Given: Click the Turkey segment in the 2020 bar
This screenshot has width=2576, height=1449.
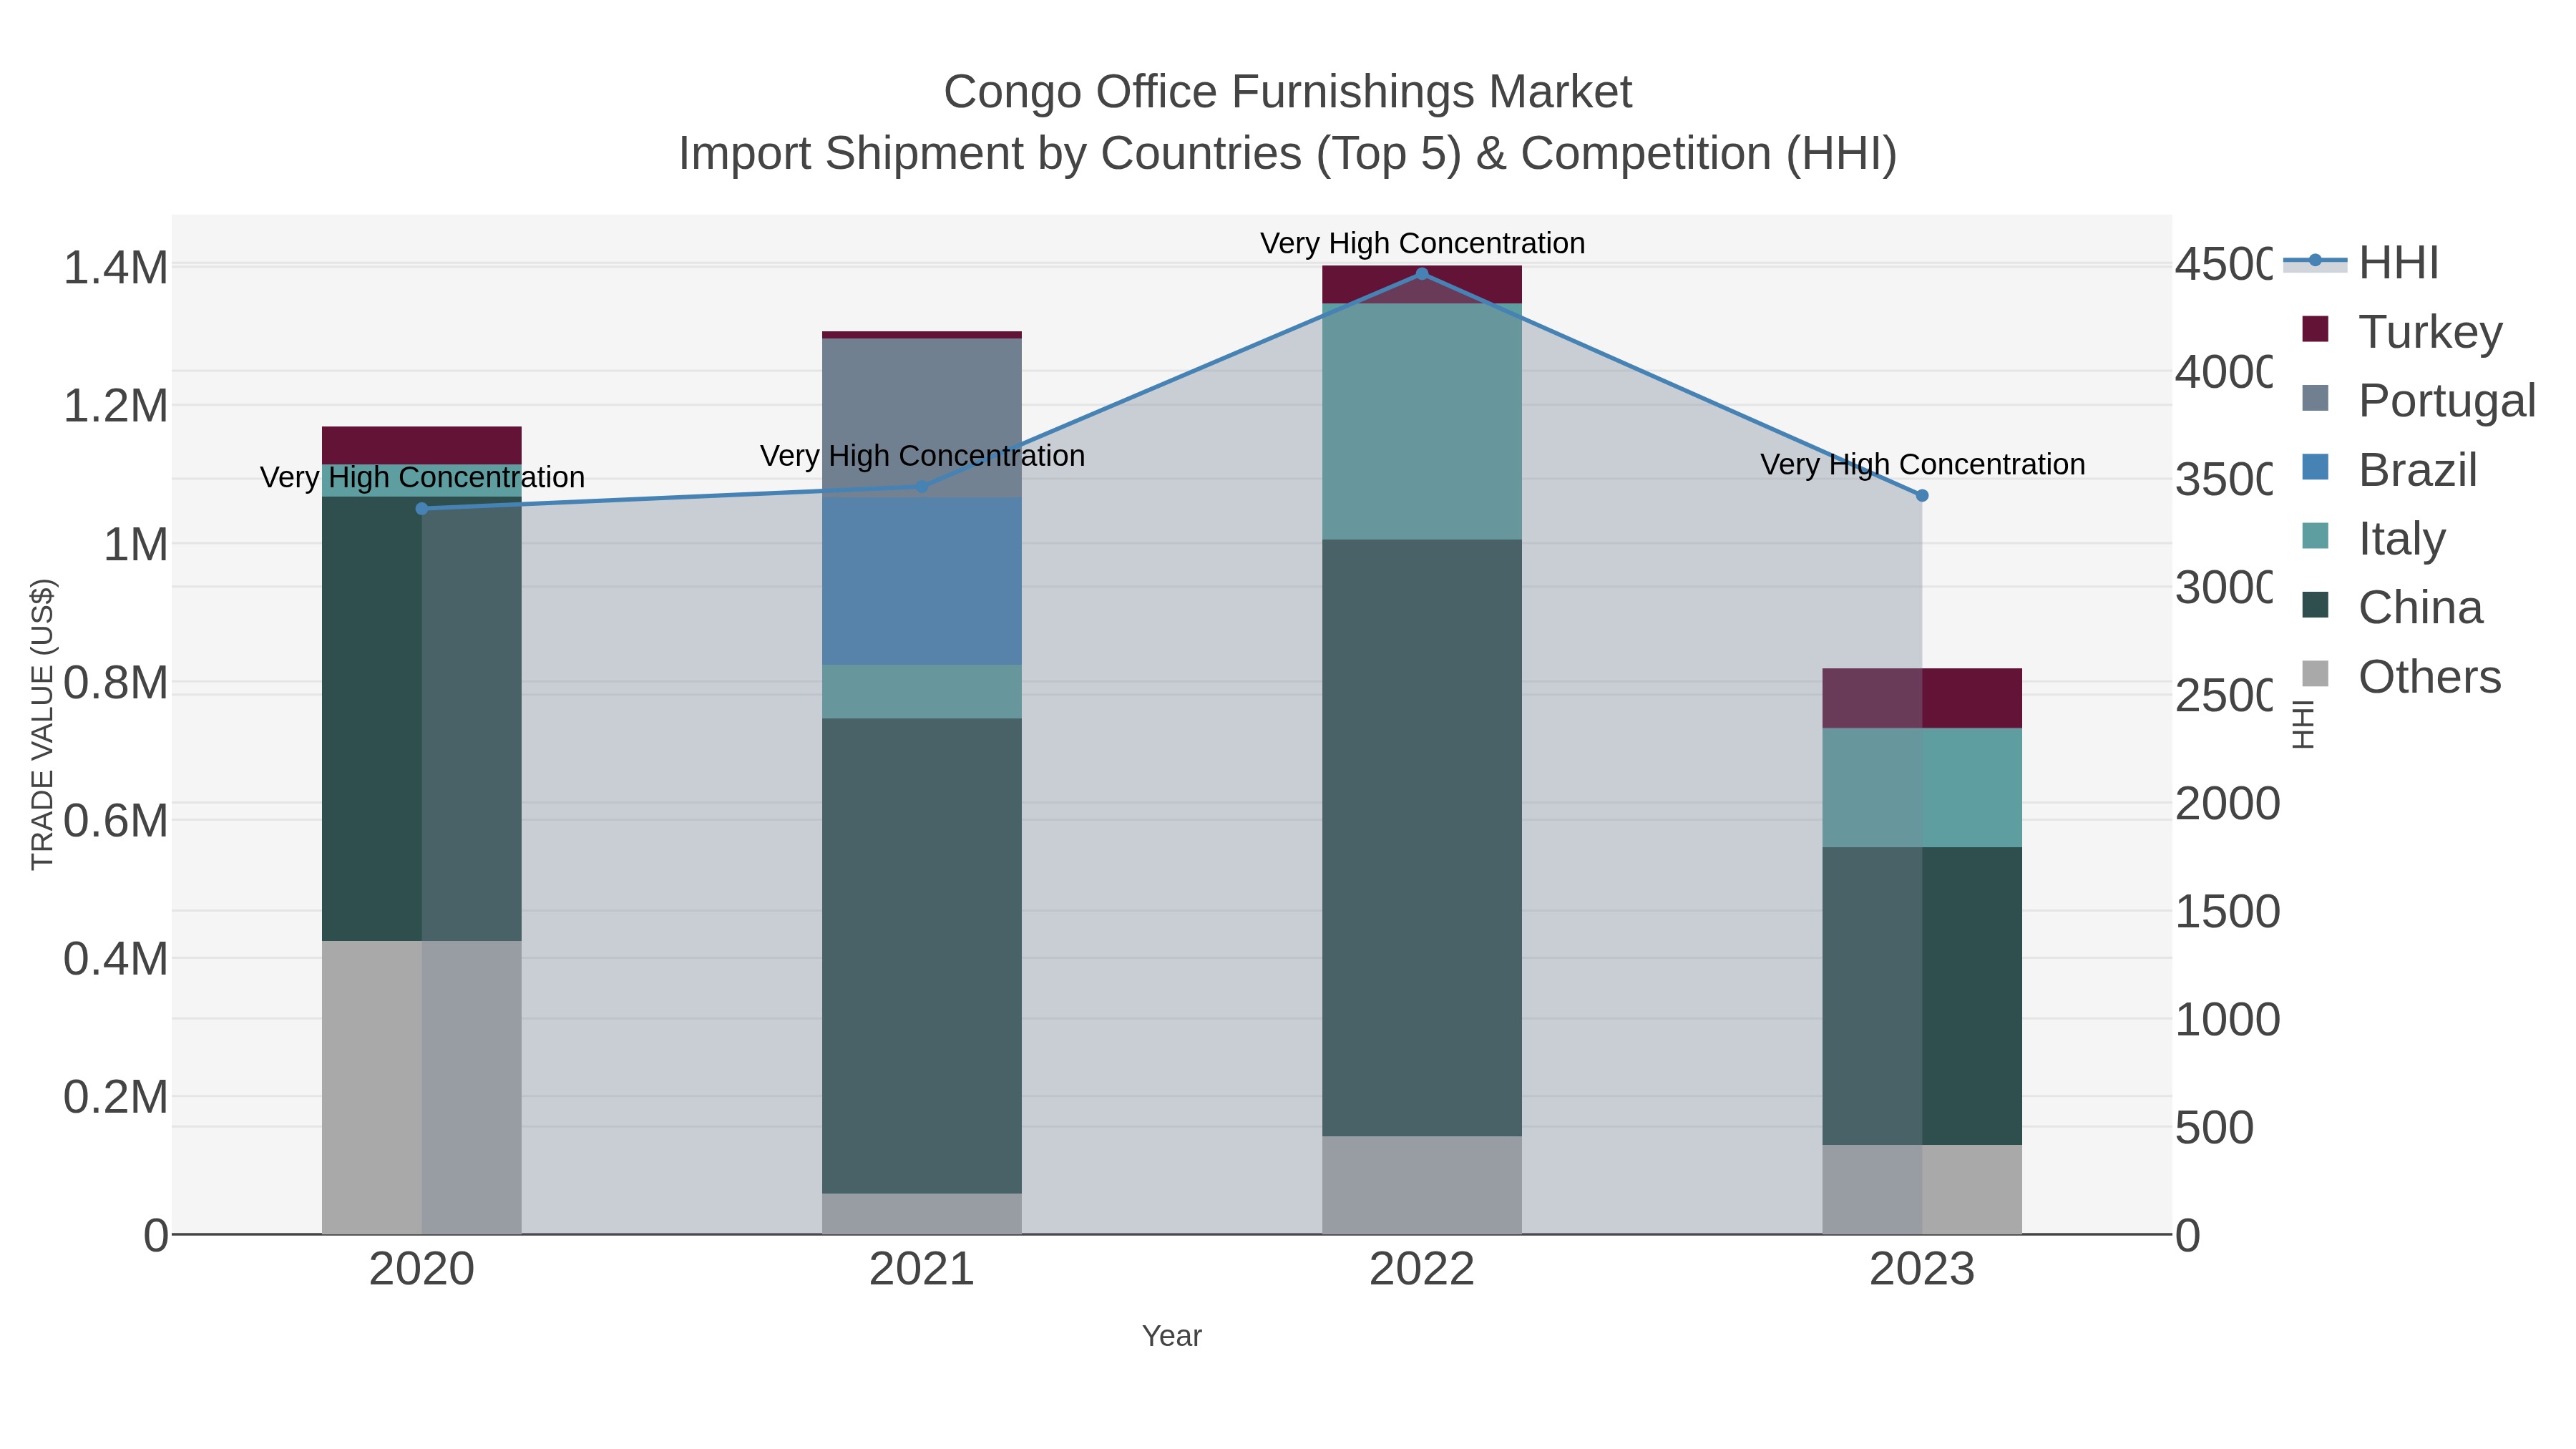Looking at the screenshot, I should (422, 445).
